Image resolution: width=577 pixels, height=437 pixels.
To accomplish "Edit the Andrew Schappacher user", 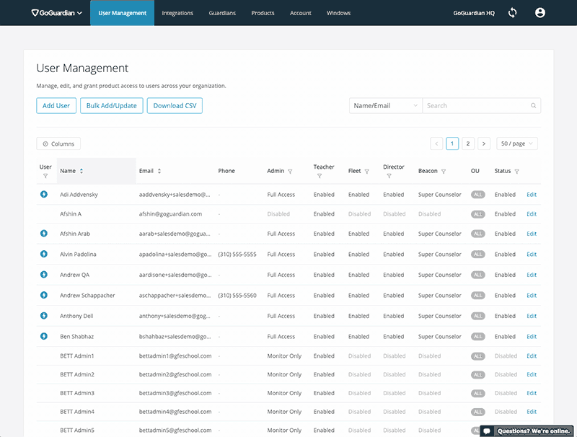I will click(532, 296).
